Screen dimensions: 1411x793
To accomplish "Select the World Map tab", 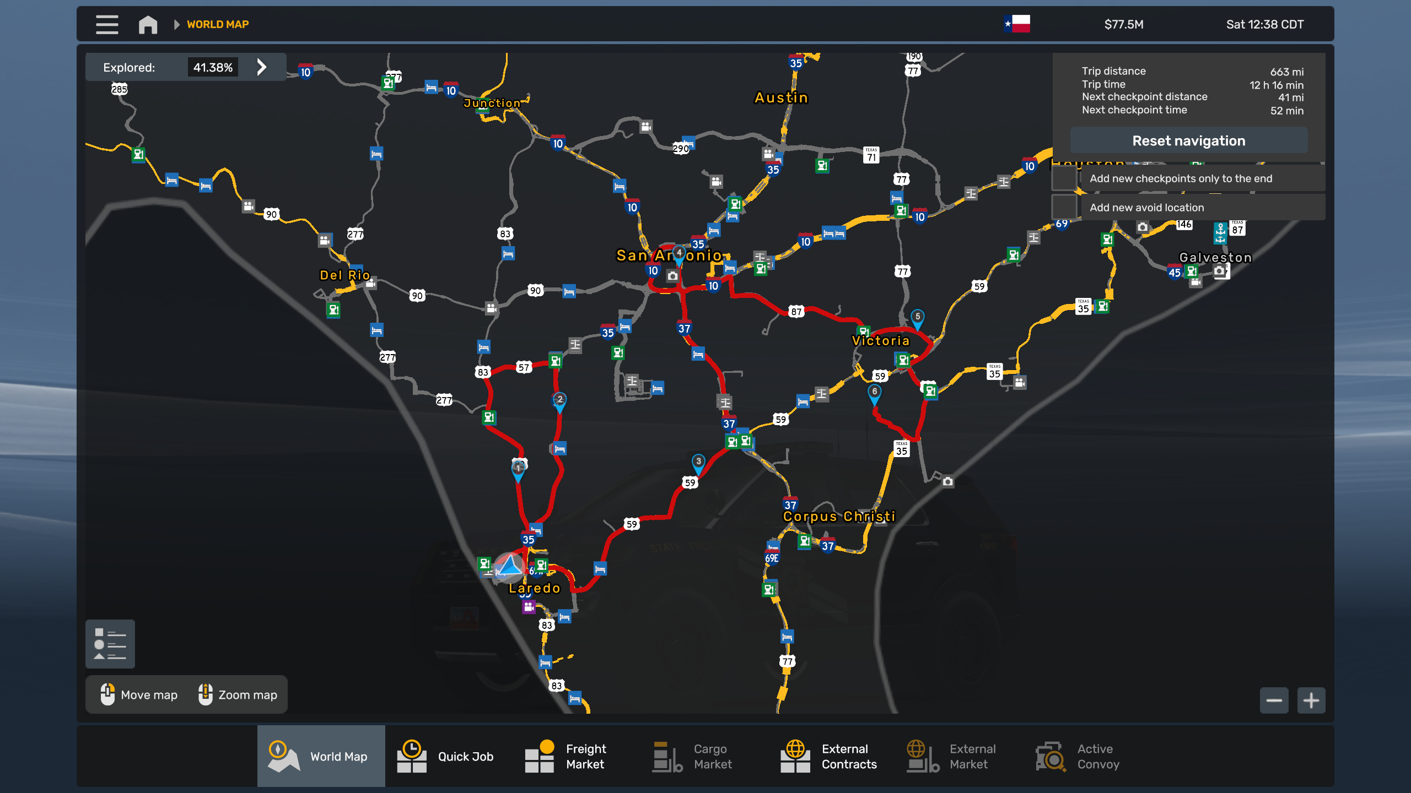I will click(x=321, y=756).
